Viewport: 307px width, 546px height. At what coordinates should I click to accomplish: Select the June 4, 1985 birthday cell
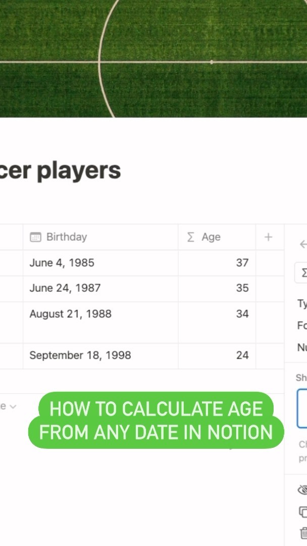coord(62,263)
